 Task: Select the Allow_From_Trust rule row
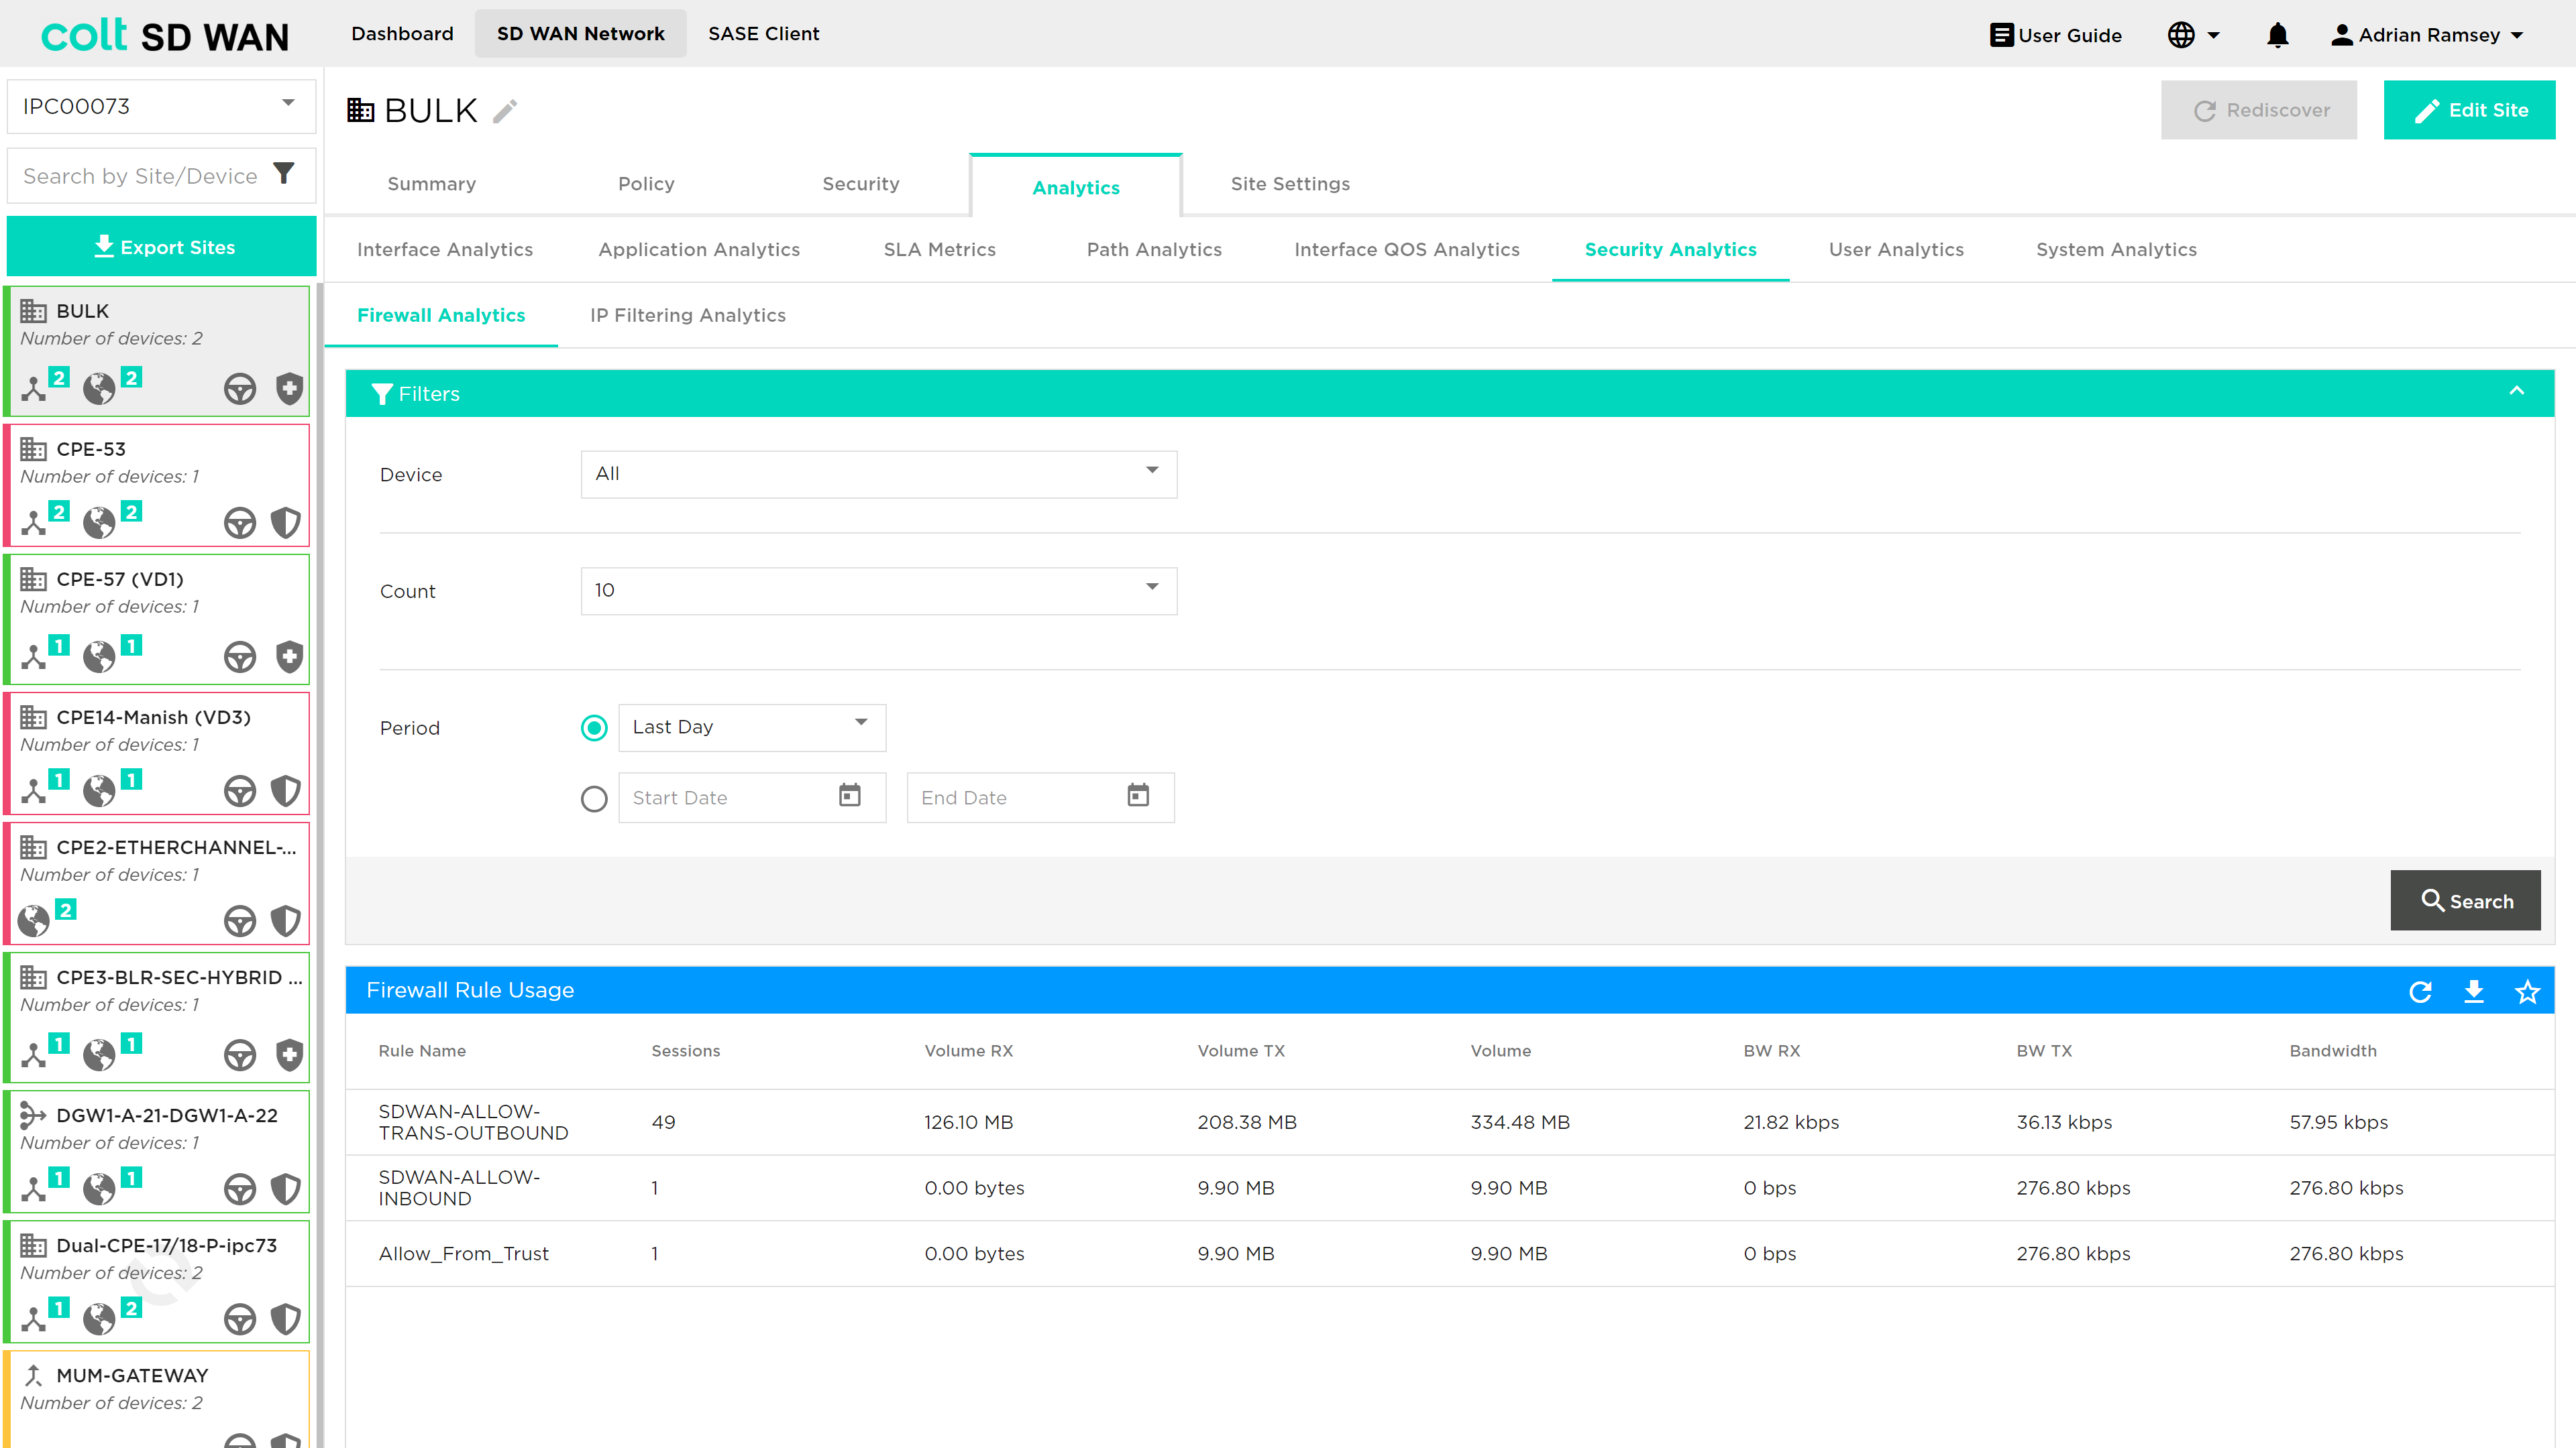point(1449,1253)
